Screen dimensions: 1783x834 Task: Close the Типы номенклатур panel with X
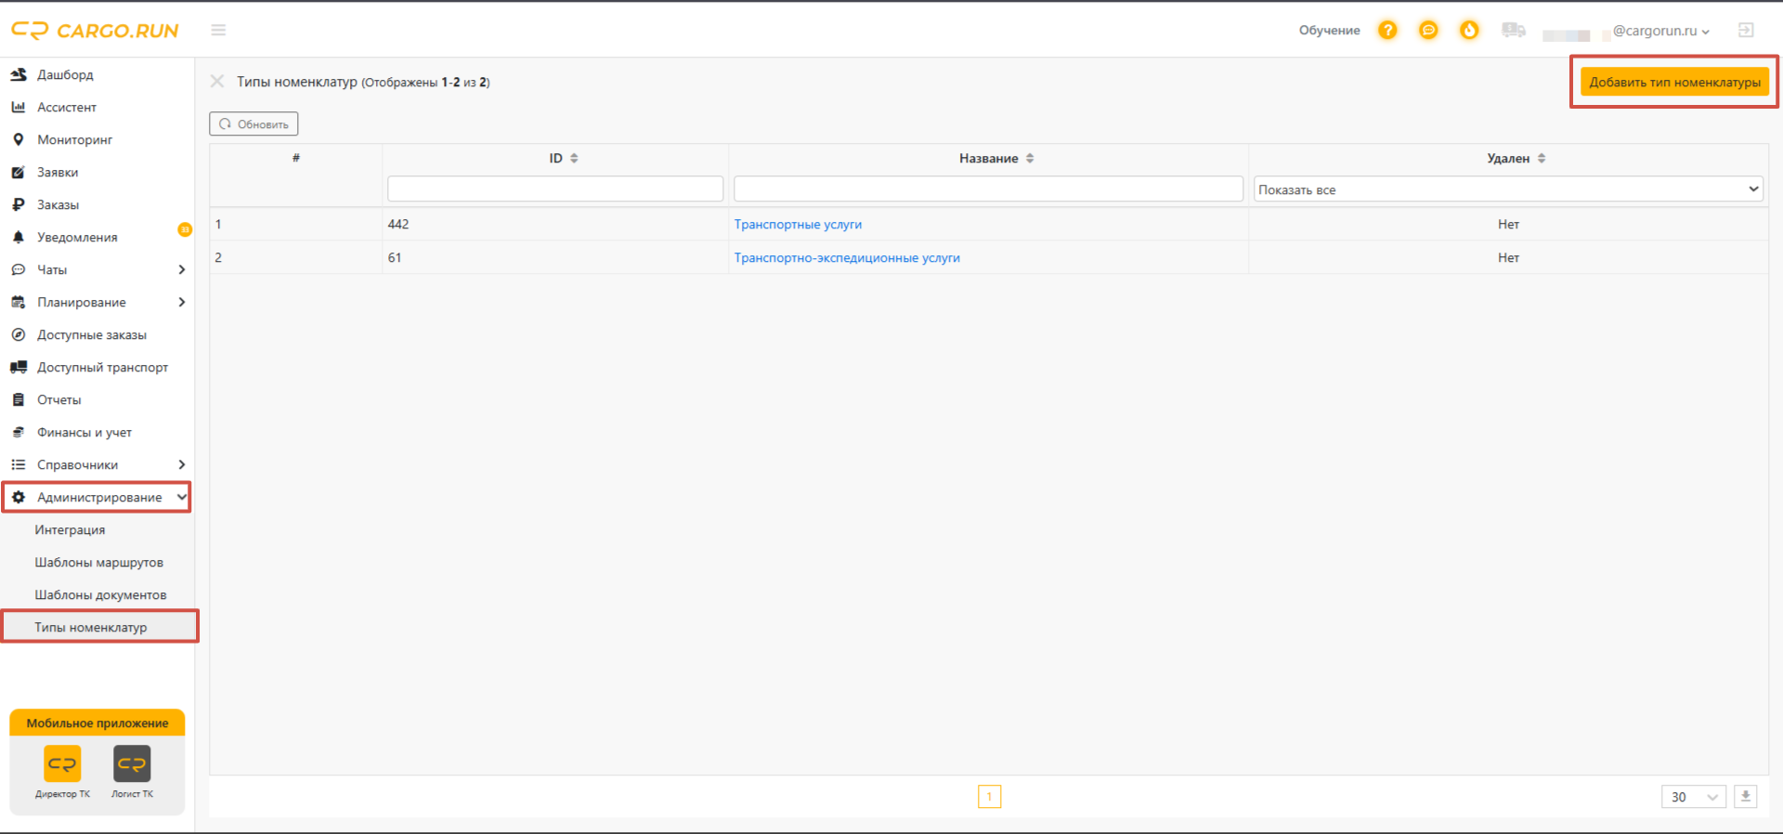pyautogui.click(x=217, y=82)
